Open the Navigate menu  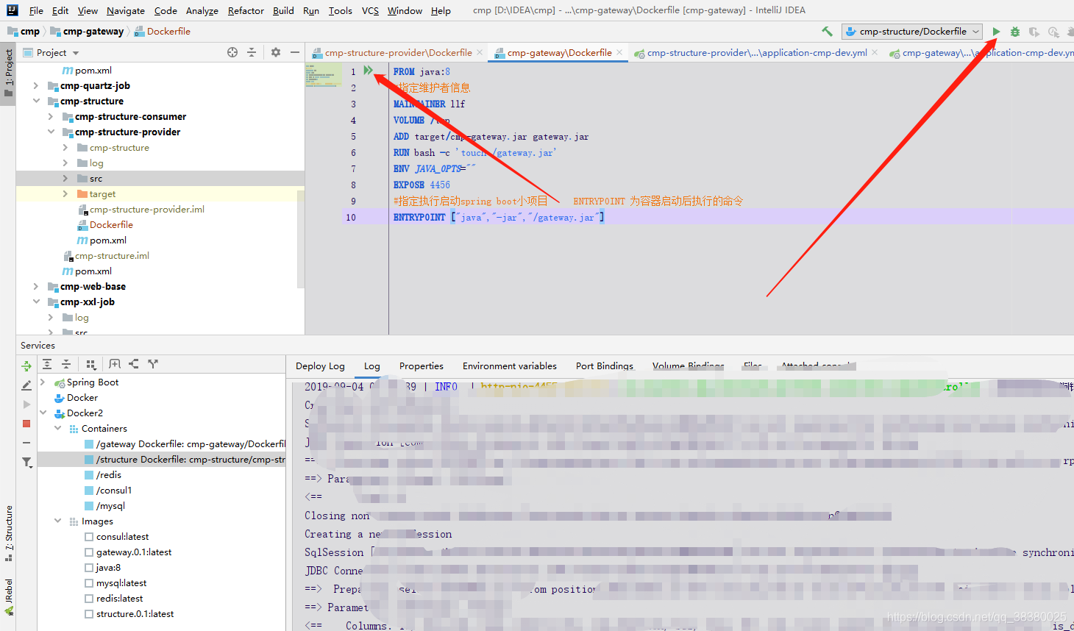pyautogui.click(x=125, y=10)
